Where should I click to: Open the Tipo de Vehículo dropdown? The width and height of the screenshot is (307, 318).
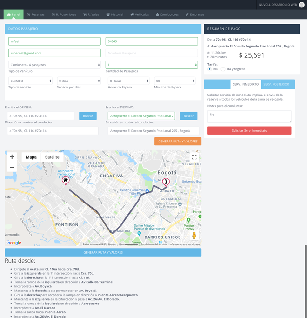click(x=54, y=65)
